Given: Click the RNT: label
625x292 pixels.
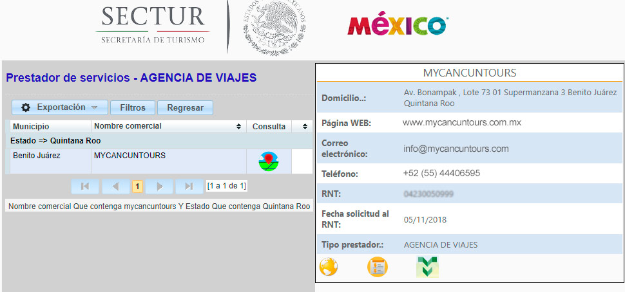Looking at the screenshot, I should tap(331, 194).
